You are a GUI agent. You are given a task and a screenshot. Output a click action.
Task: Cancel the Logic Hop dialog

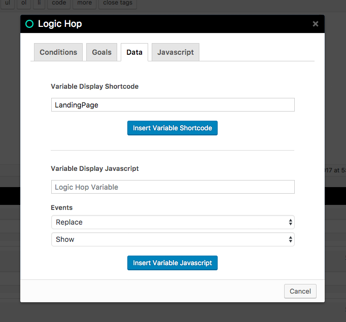point(300,292)
